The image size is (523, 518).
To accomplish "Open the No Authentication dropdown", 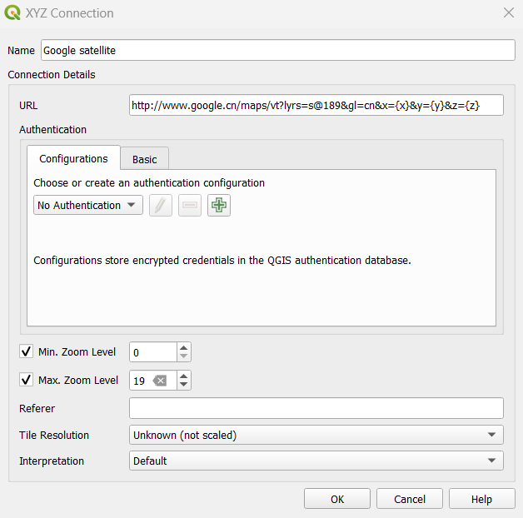I will [x=88, y=205].
